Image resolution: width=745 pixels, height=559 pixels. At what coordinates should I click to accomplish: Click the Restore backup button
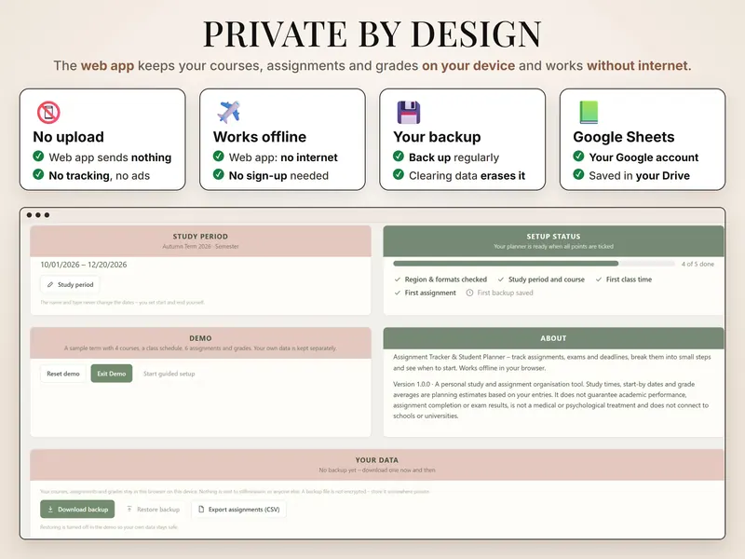[x=153, y=509]
